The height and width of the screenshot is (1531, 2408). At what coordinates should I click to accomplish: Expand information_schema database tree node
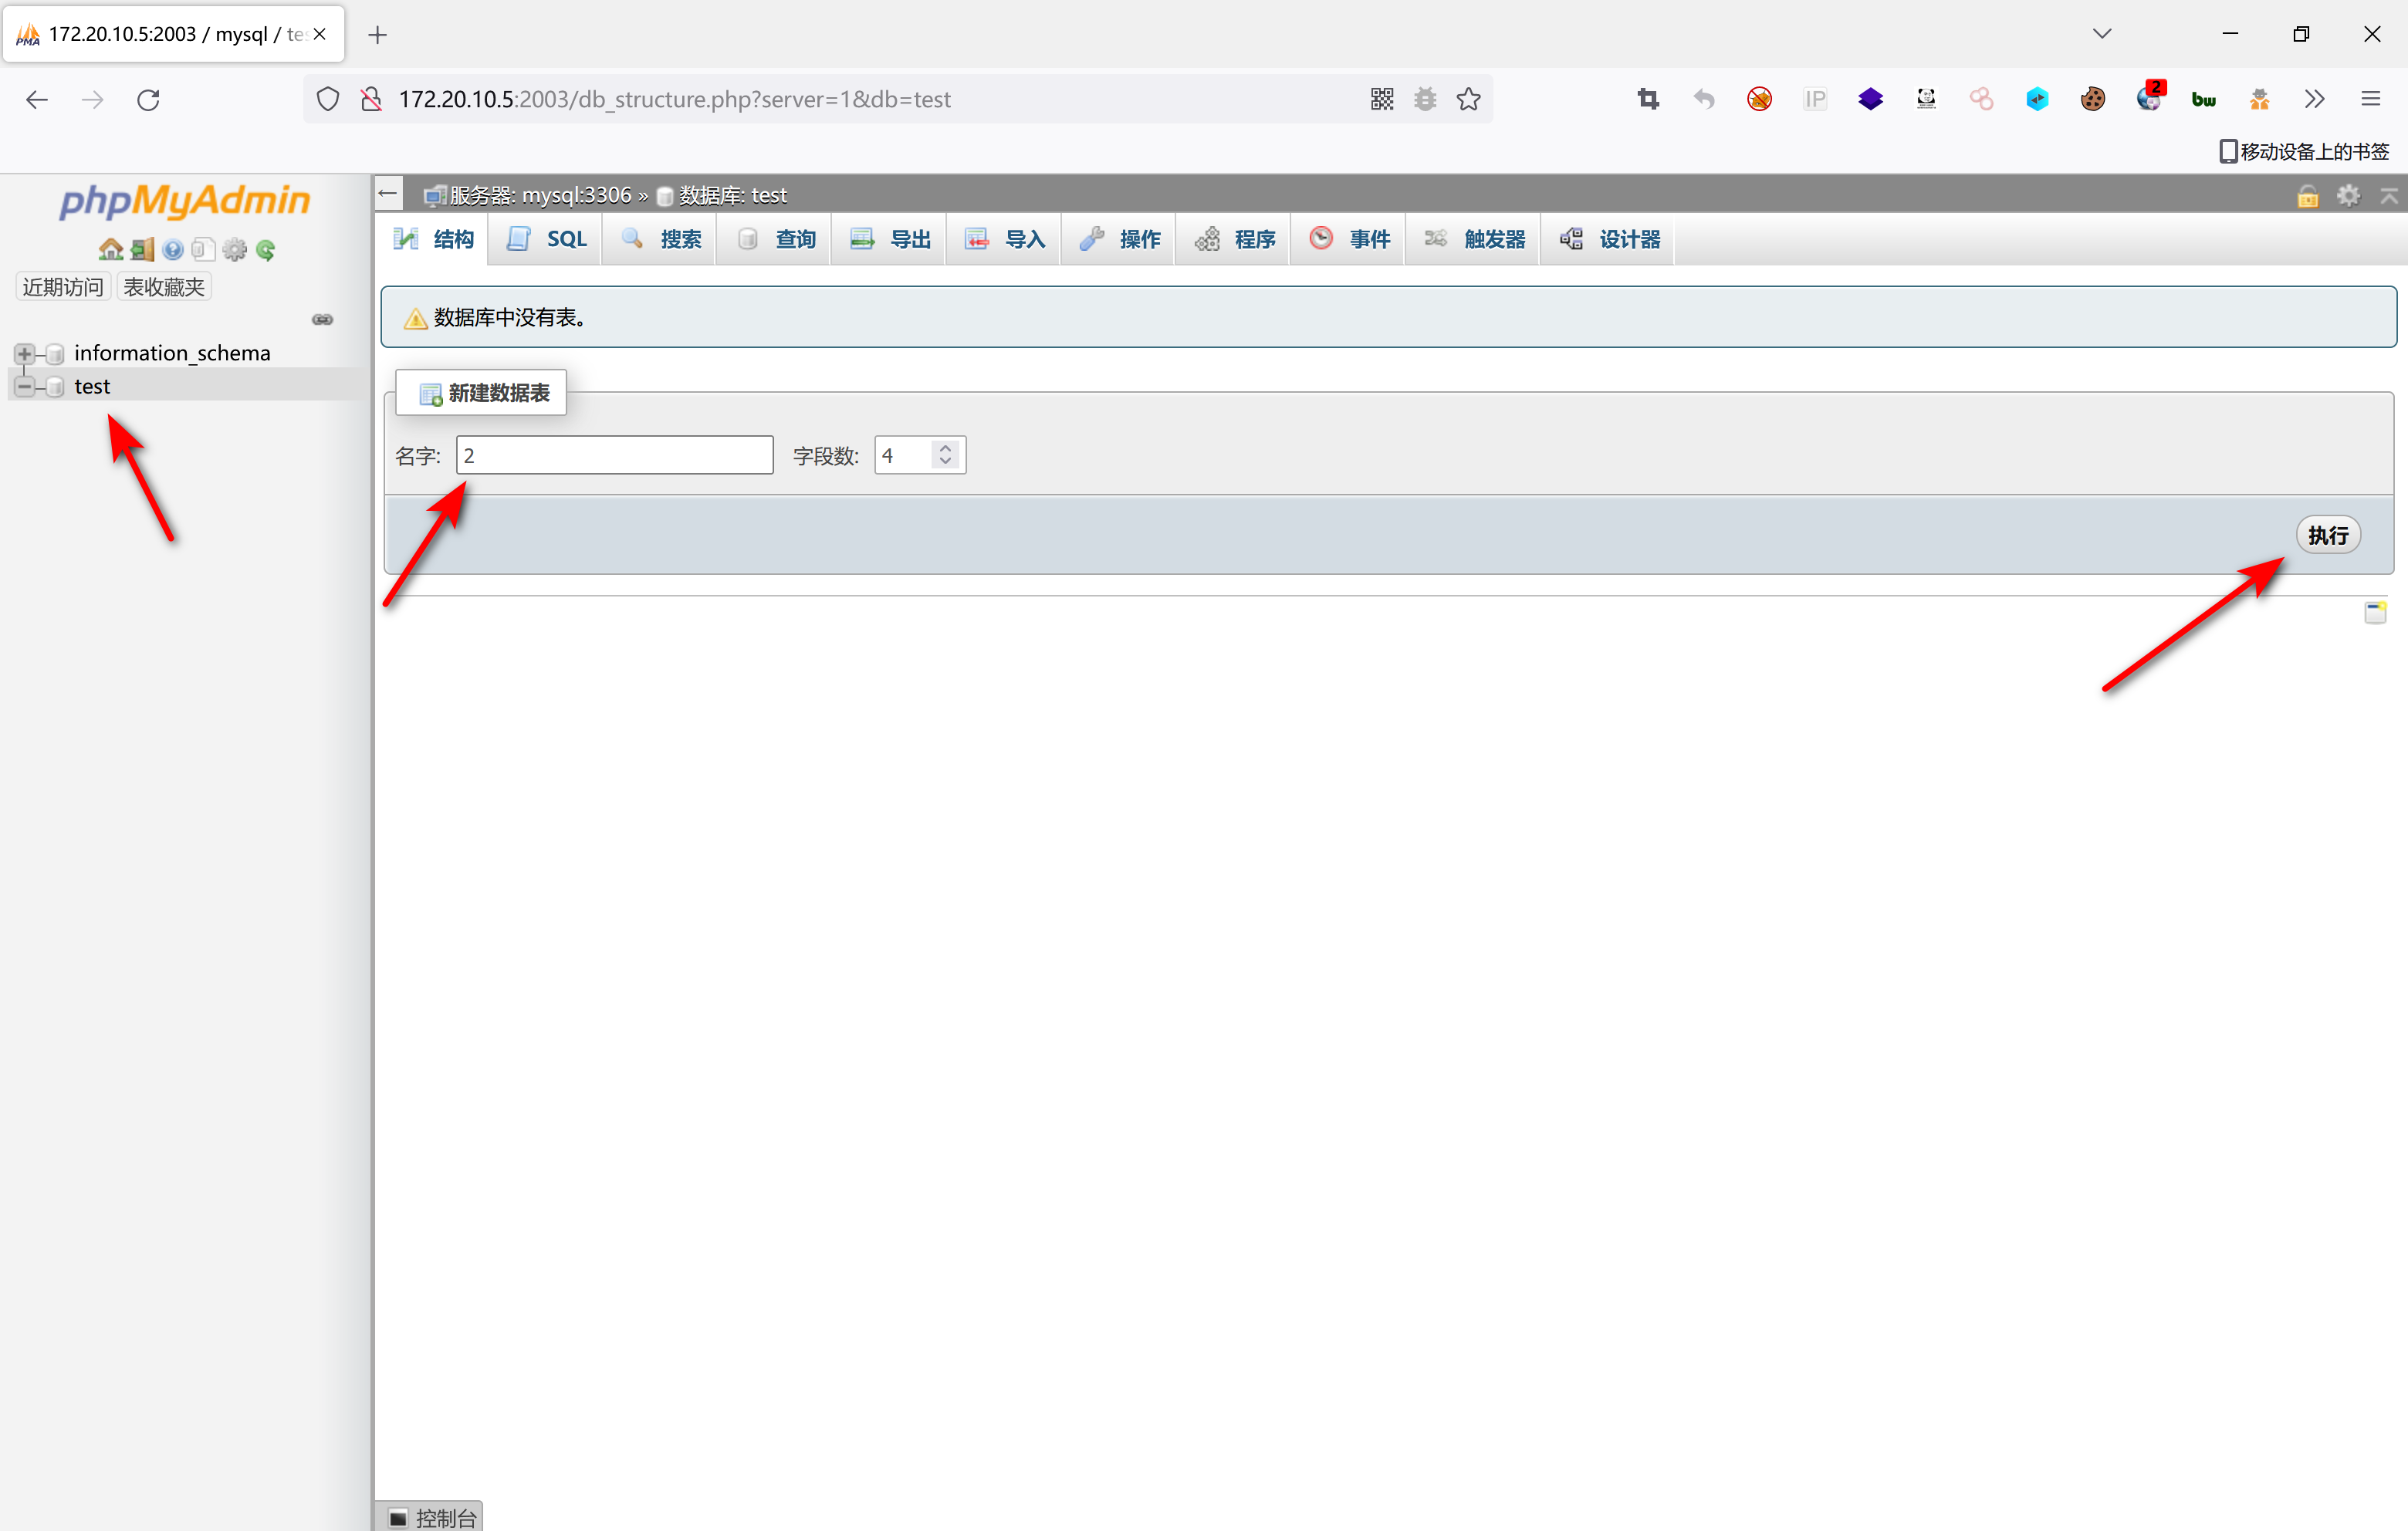pos(24,353)
